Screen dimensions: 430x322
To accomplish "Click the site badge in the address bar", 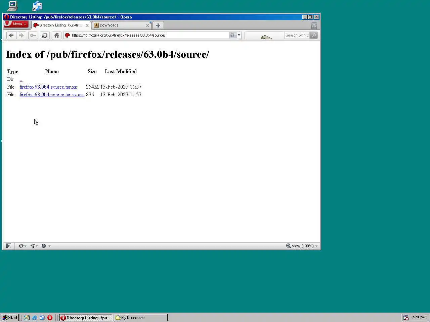I will (67, 35).
